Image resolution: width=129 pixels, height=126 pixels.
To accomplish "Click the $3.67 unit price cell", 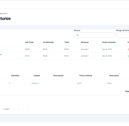I will [79, 83].
